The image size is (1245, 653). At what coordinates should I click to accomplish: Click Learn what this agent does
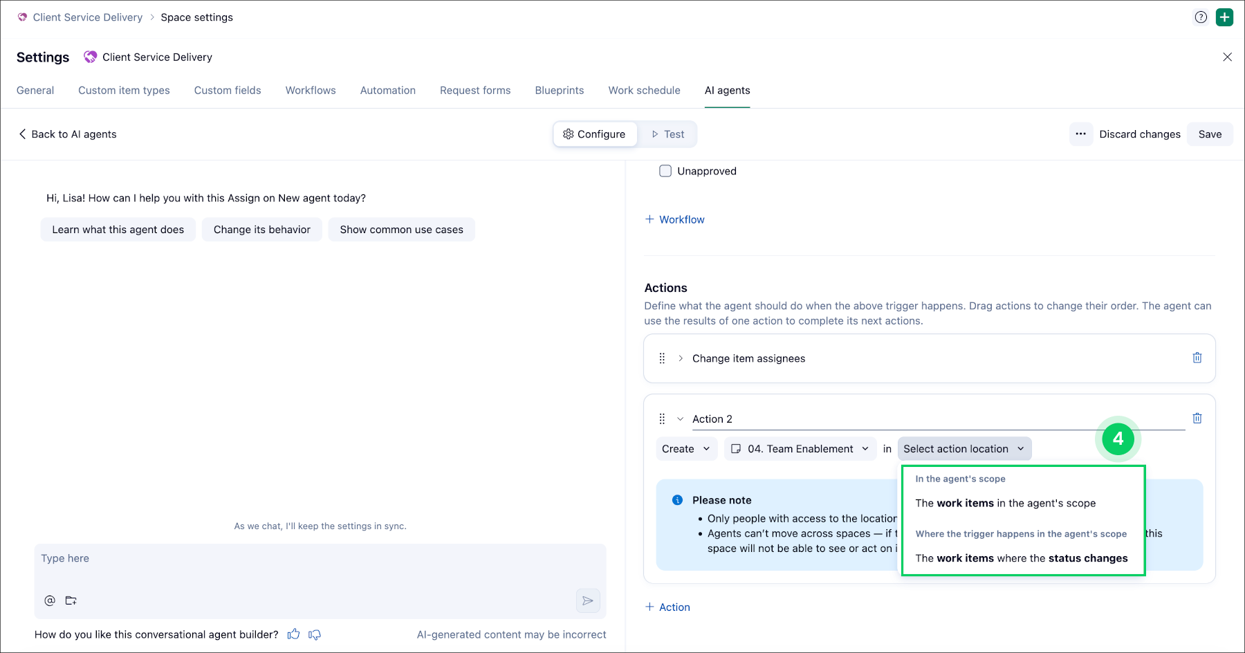tap(118, 230)
